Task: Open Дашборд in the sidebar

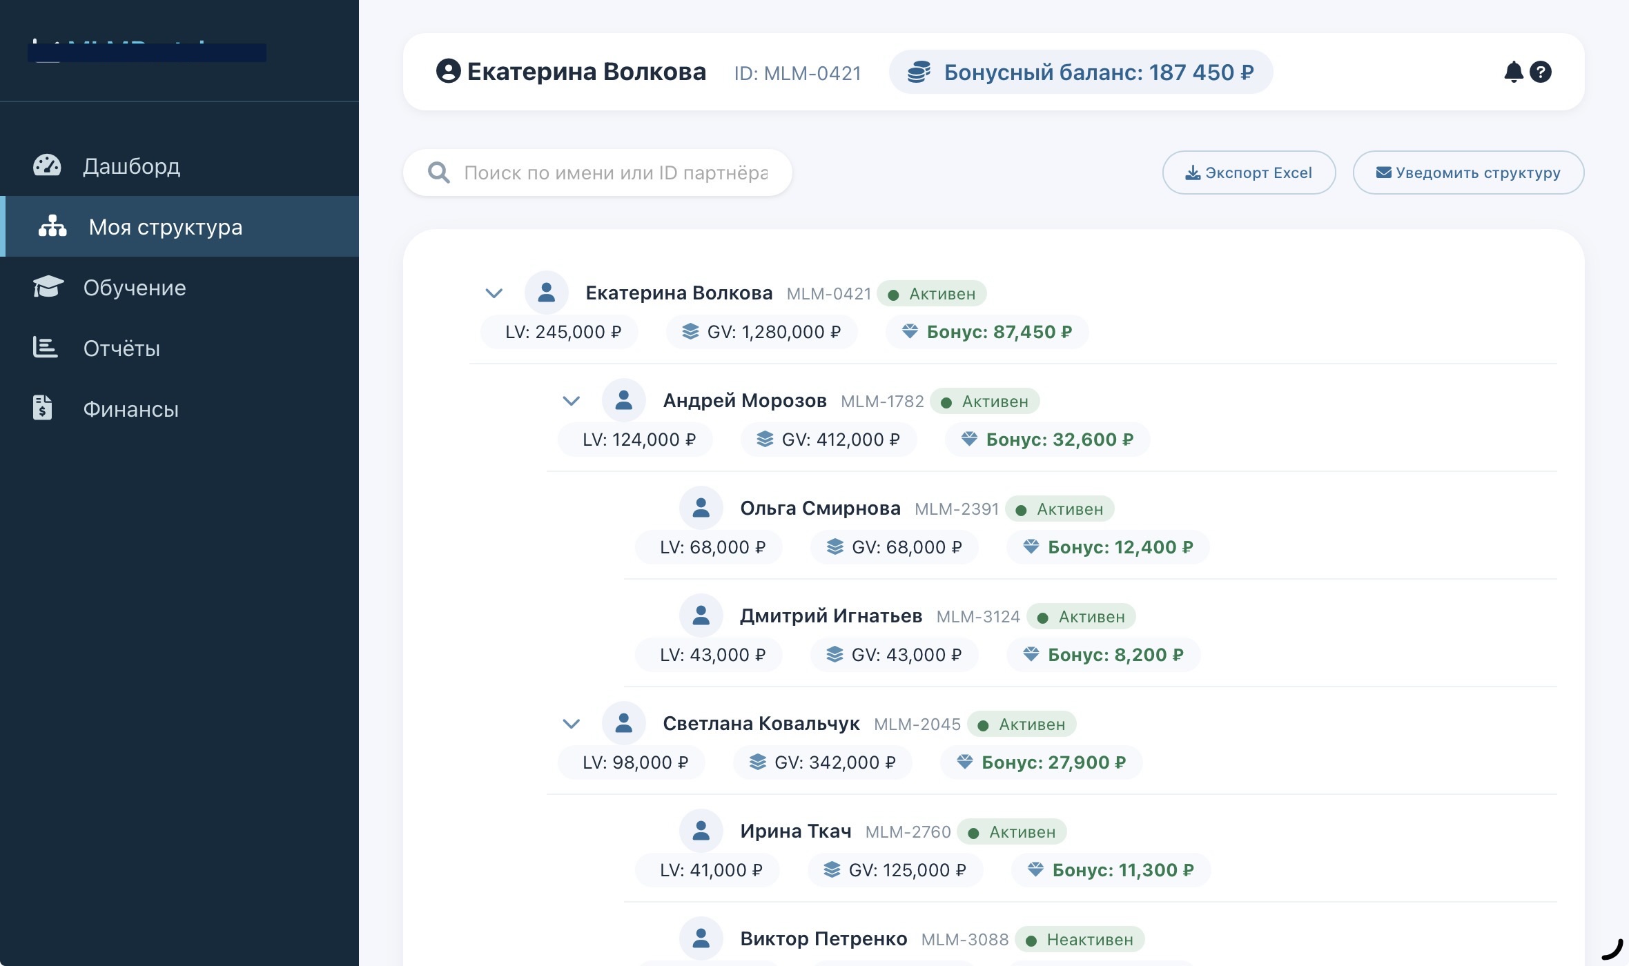Action: [131, 166]
